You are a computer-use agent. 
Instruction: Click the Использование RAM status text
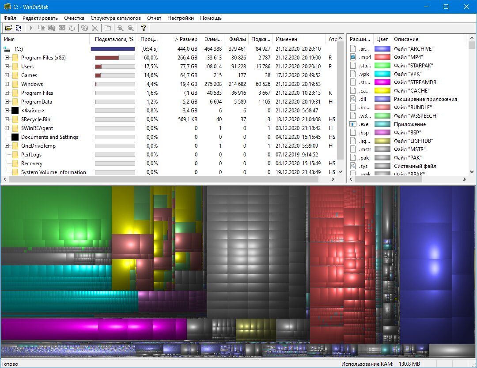point(367,364)
